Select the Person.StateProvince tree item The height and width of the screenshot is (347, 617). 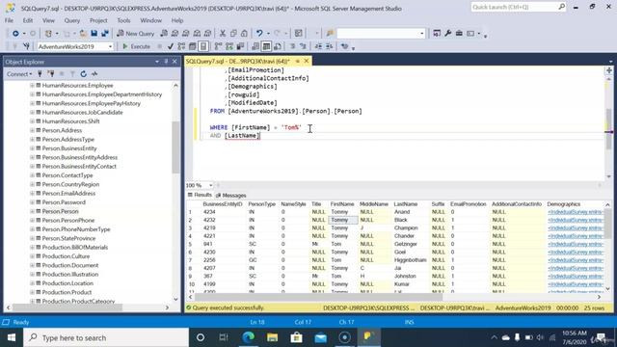(68, 238)
